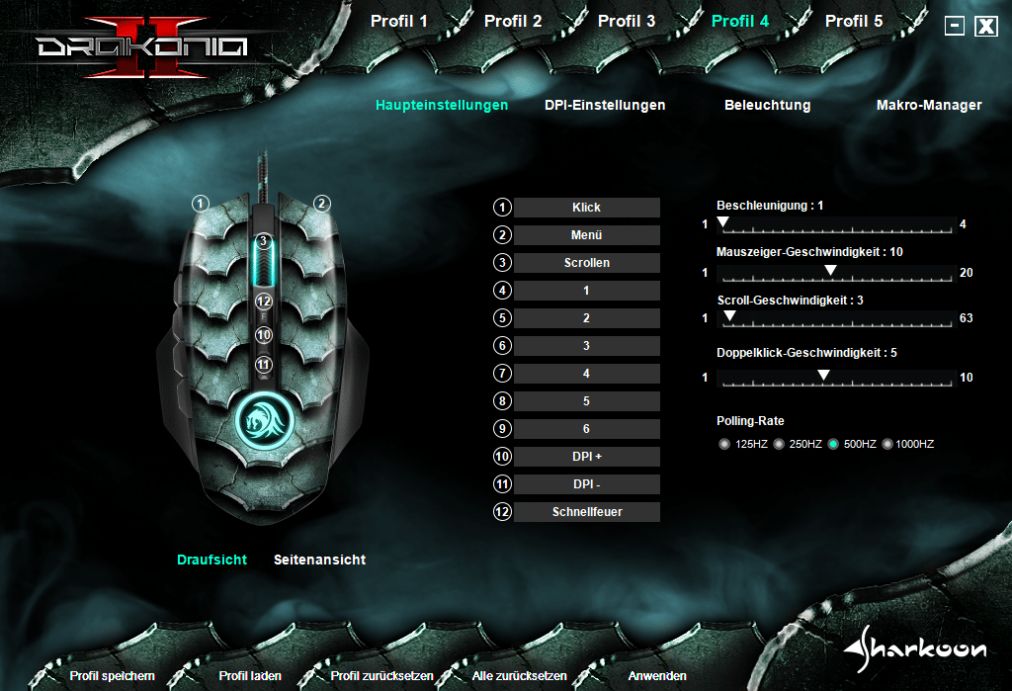Click marker 10 on the mouse image
1012x691 pixels.
pos(263,335)
